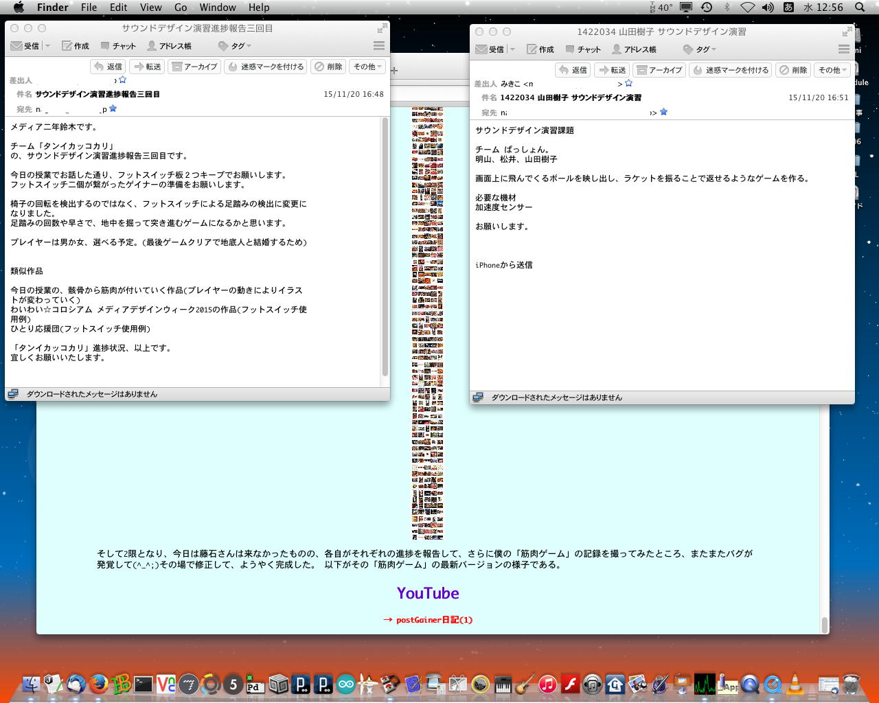This screenshot has width=879, height=703.
Task: Open Time Machine menu bar icon
Action: coord(706,8)
